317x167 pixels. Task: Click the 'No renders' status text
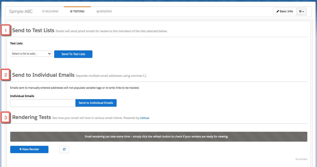tap(301, 159)
